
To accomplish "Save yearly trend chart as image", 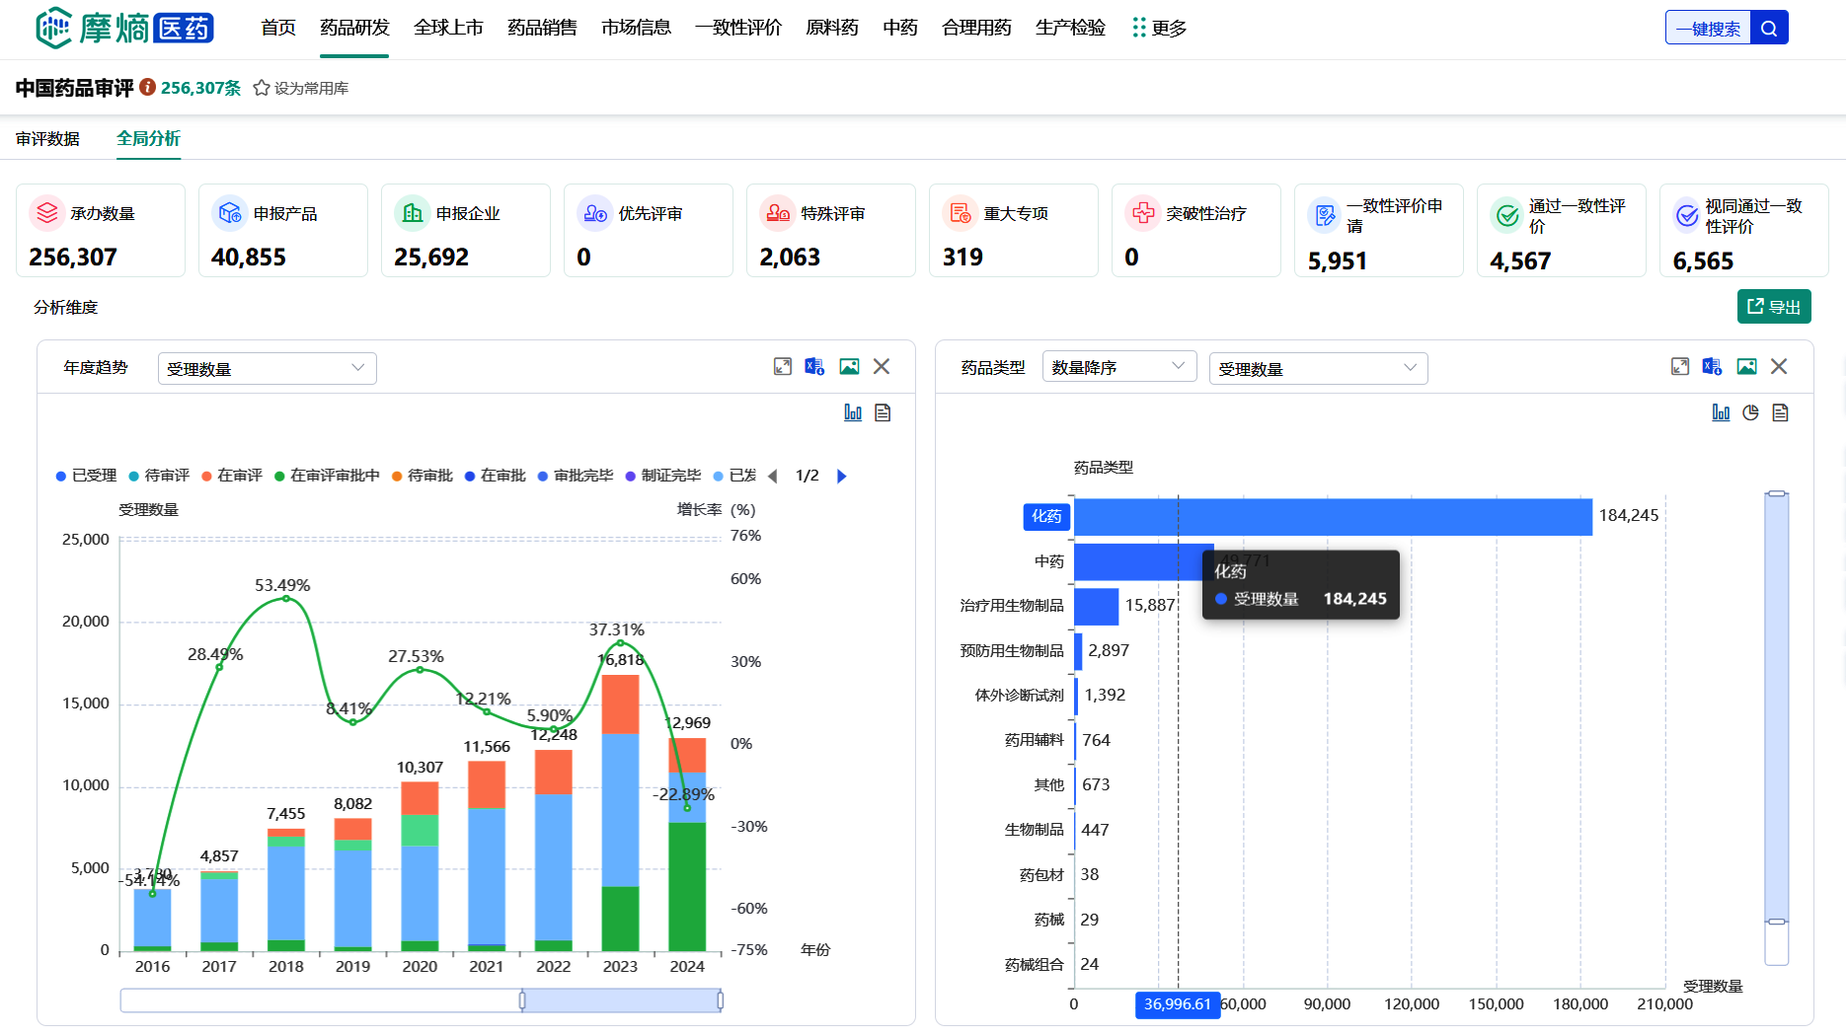I will point(849,367).
